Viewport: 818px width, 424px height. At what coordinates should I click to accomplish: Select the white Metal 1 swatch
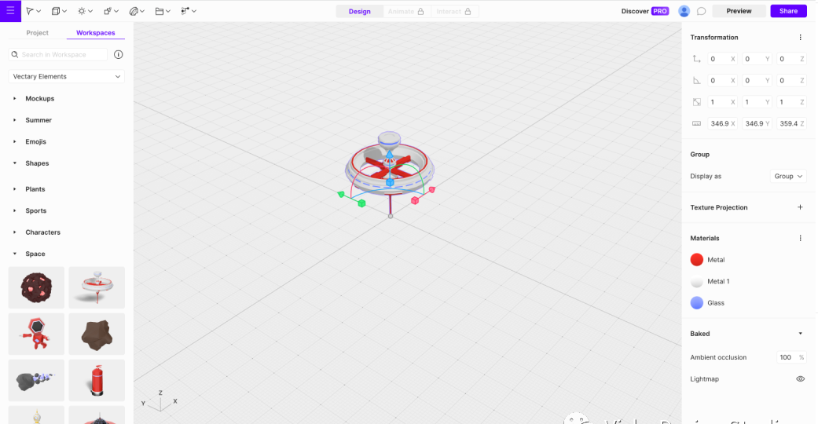point(696,282)
